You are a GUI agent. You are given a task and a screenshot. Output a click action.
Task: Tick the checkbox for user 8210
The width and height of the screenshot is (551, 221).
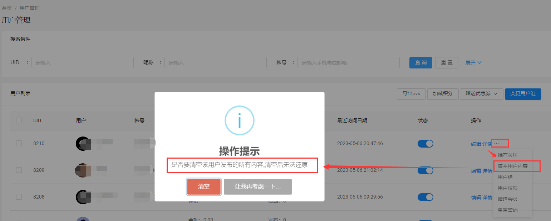(19, 143)
